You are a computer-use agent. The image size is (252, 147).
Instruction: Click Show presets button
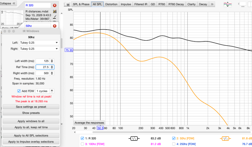point(31,113)
